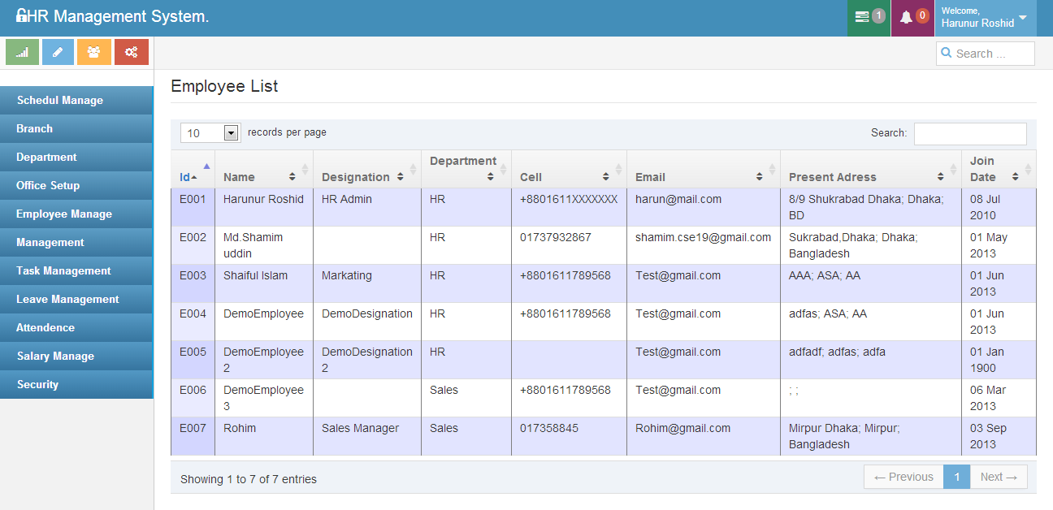Click the red gears settings shortcut icon
Screen dimensions: 1053x510
pyautogui.click(x=131, y=52)
